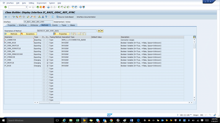
Task: Click the Windows Start button
Action: point(3,120)
